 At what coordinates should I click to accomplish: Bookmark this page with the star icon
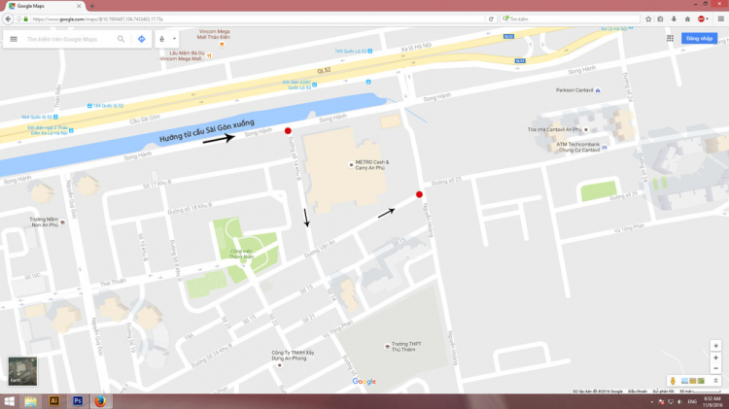(648, 19)
